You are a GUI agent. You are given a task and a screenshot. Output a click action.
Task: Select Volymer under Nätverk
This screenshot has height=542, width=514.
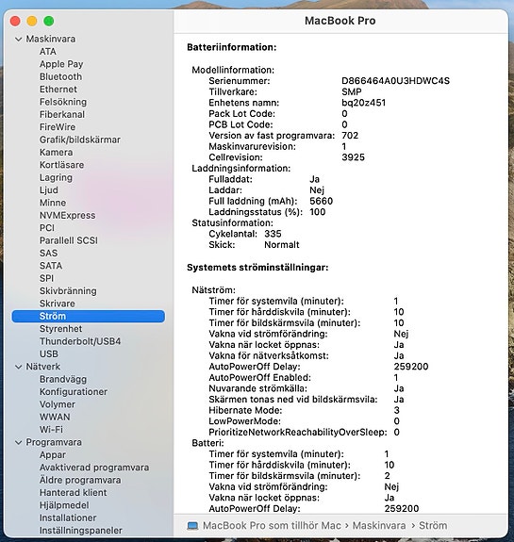click(58, 404)
